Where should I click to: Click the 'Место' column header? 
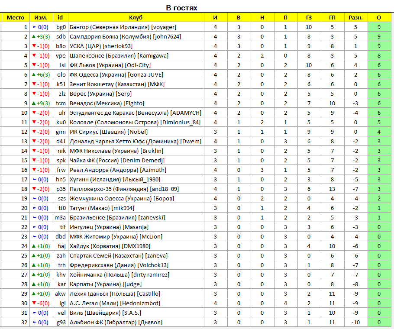tap(15, 18)
